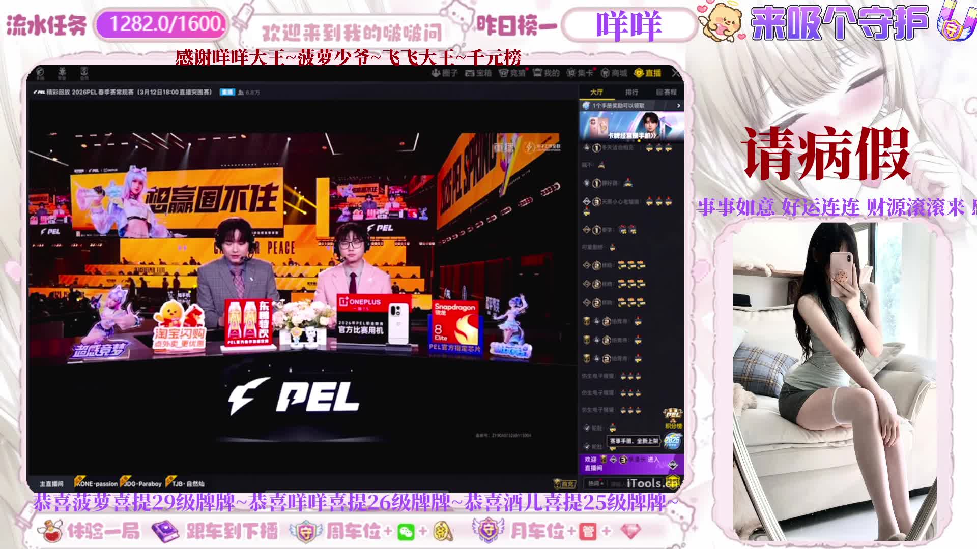977x549 pixels.
Task: Switch to KONE·passion player view
Action: tap(97, 484)
